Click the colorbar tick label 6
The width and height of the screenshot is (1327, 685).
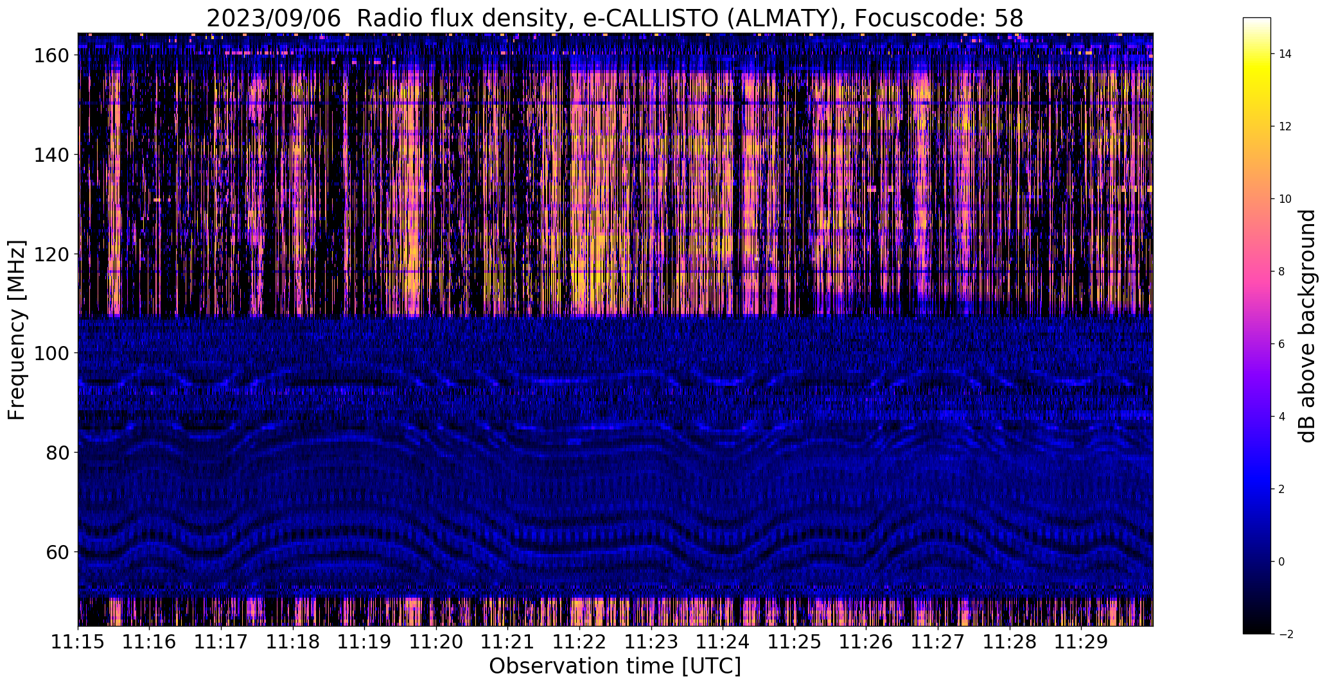[x=1282, y=344]
